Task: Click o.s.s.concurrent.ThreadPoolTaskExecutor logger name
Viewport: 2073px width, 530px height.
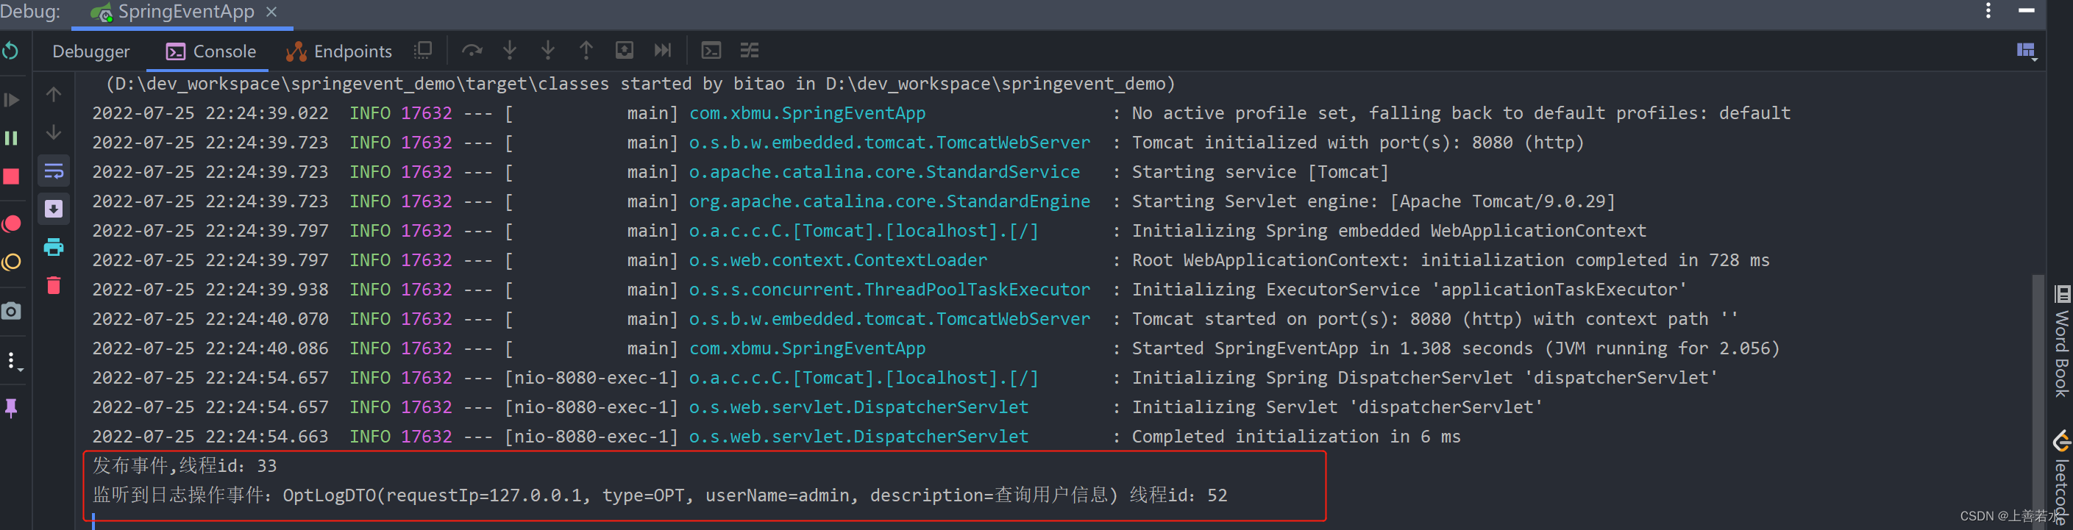Action: click(889, 290)
